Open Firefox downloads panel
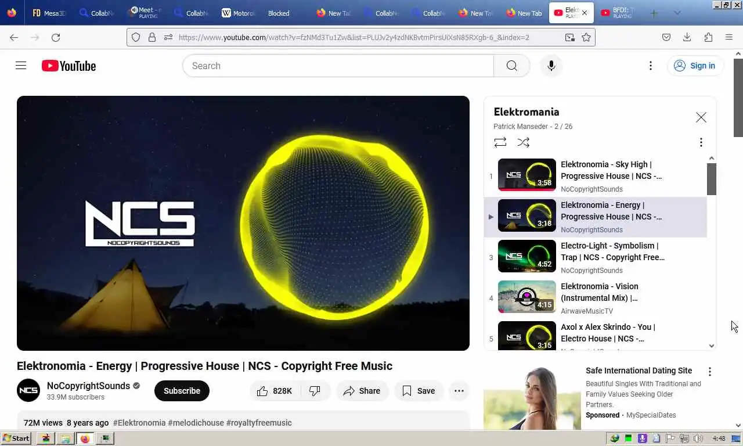The image size is (743, 446). (x=687, y=37)
